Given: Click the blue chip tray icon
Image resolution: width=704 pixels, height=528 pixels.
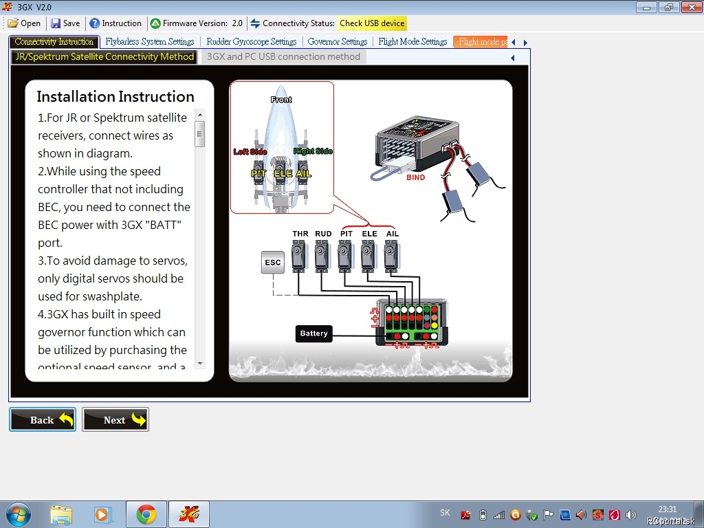Looking at the screenshot, I should coord(565,515).
